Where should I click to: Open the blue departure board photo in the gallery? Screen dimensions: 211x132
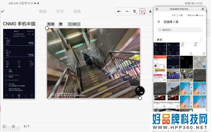173,75
